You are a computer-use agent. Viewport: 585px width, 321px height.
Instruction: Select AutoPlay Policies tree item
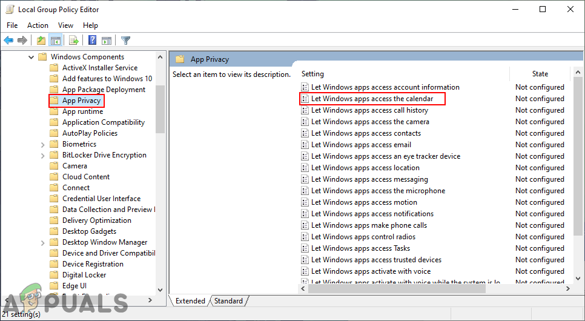[x=90, y=133]
